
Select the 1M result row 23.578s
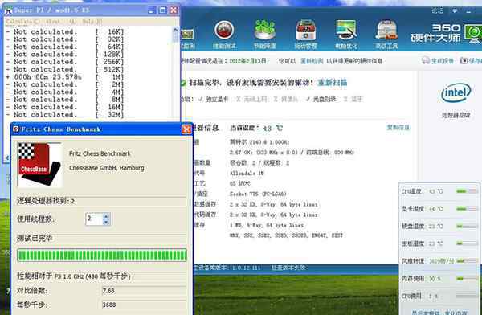tap(65, 77)
